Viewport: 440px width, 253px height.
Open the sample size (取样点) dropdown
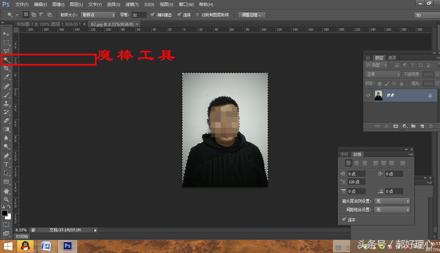pos(98,14)
